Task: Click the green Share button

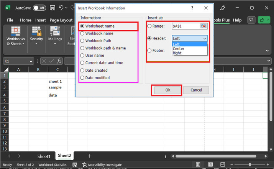Action: coord(264,20)
